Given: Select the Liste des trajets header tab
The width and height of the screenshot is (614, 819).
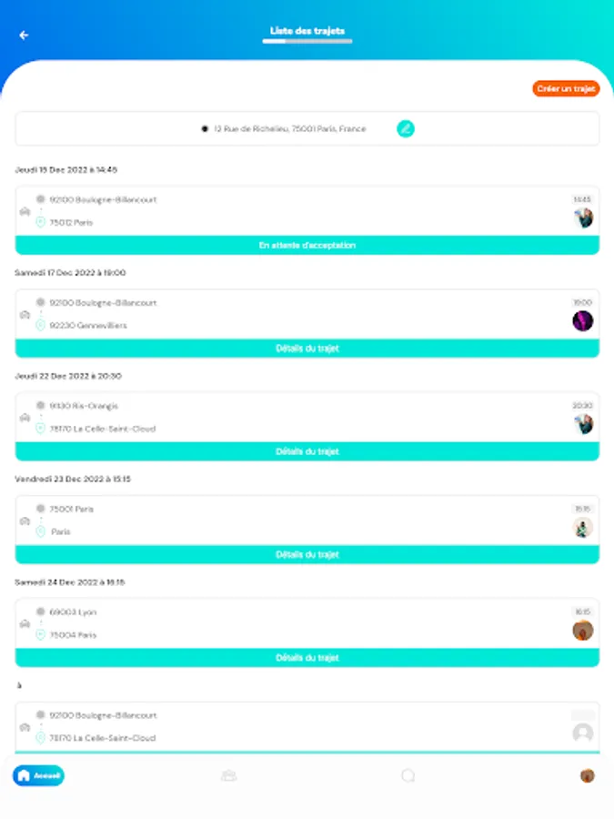Looking at the screenshot, I should pyautogui.click(x=307, y=32).
